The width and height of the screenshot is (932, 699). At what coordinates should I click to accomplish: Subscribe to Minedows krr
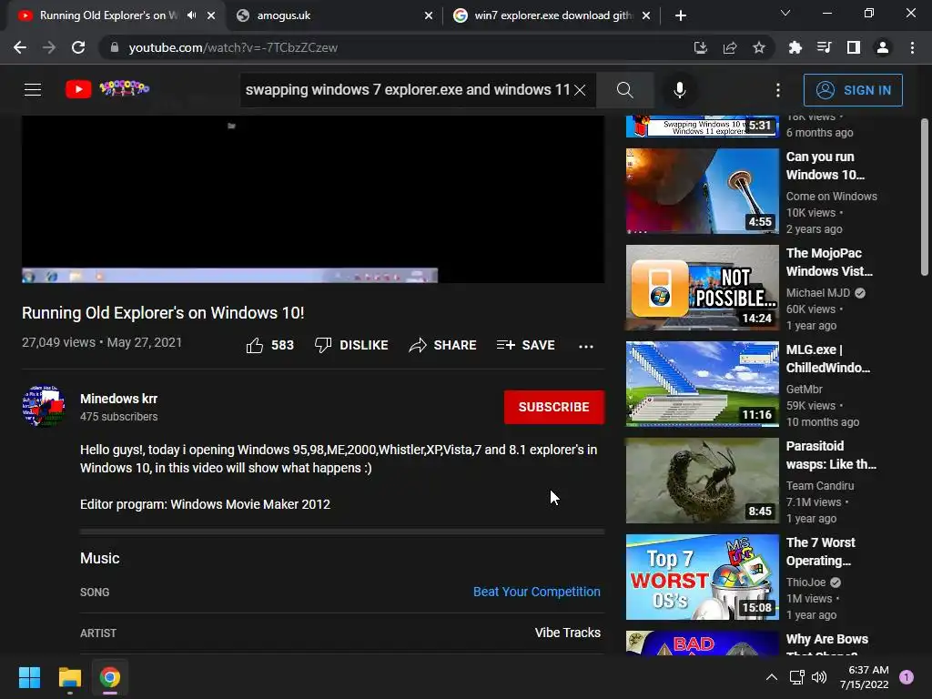(554, 407)
